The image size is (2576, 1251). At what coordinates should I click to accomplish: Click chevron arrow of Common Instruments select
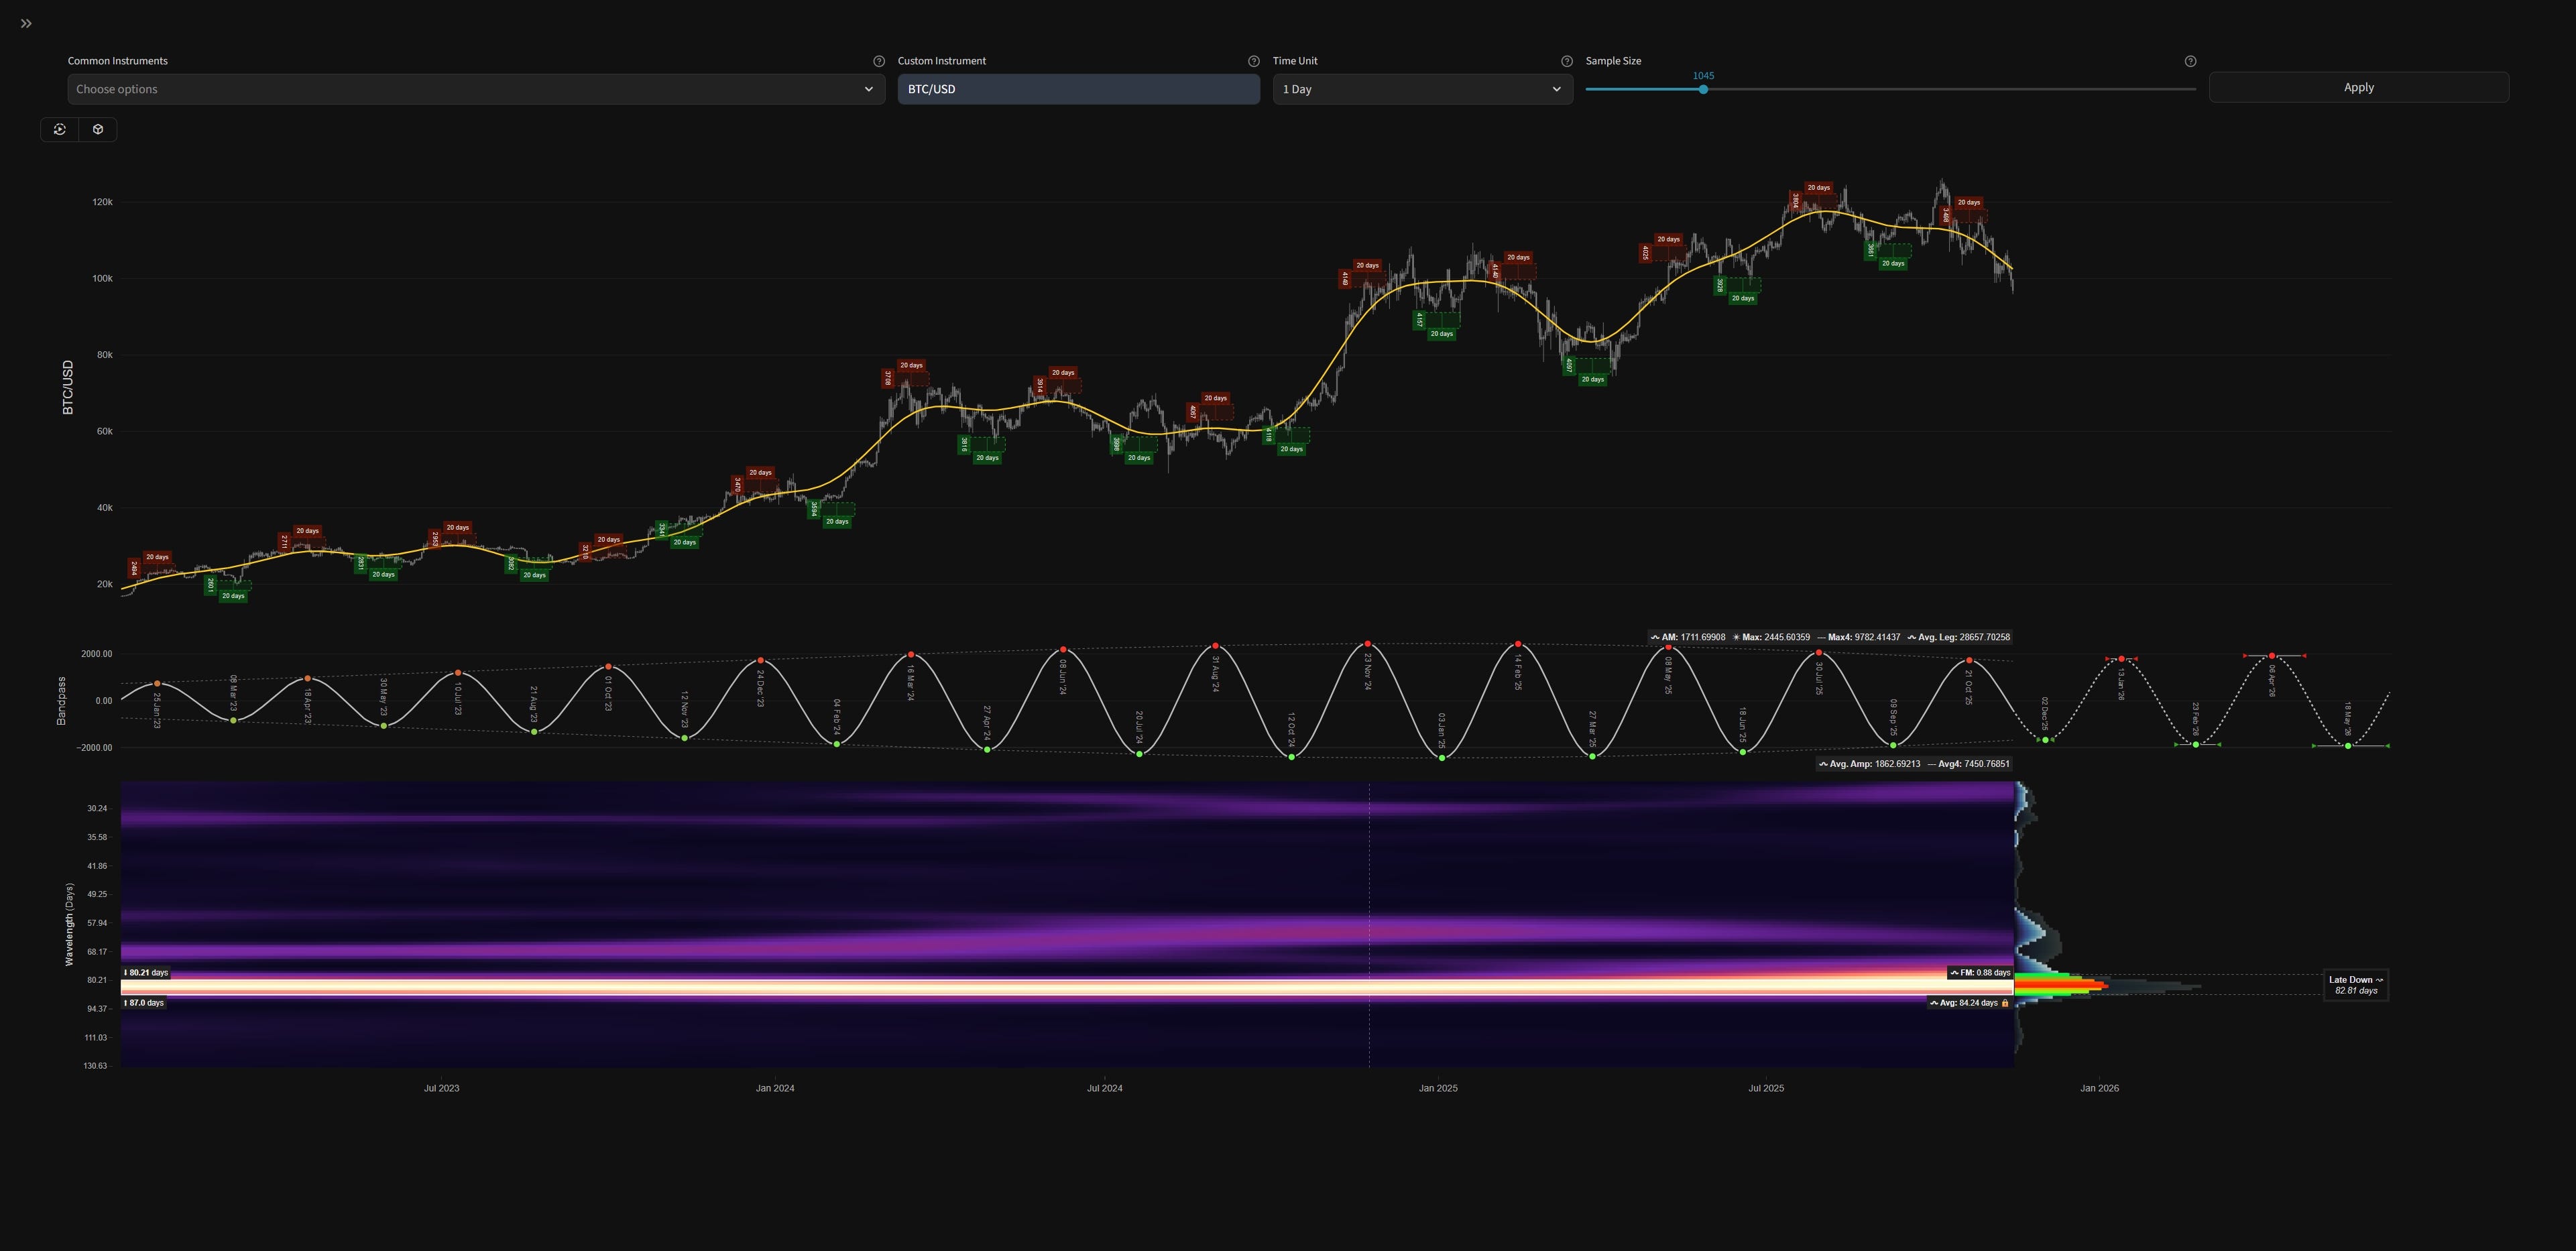click(x=868, y=89)
